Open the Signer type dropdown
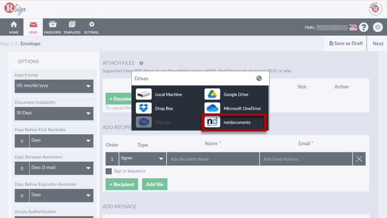This screenshot has width=387, height=218. 142,159
